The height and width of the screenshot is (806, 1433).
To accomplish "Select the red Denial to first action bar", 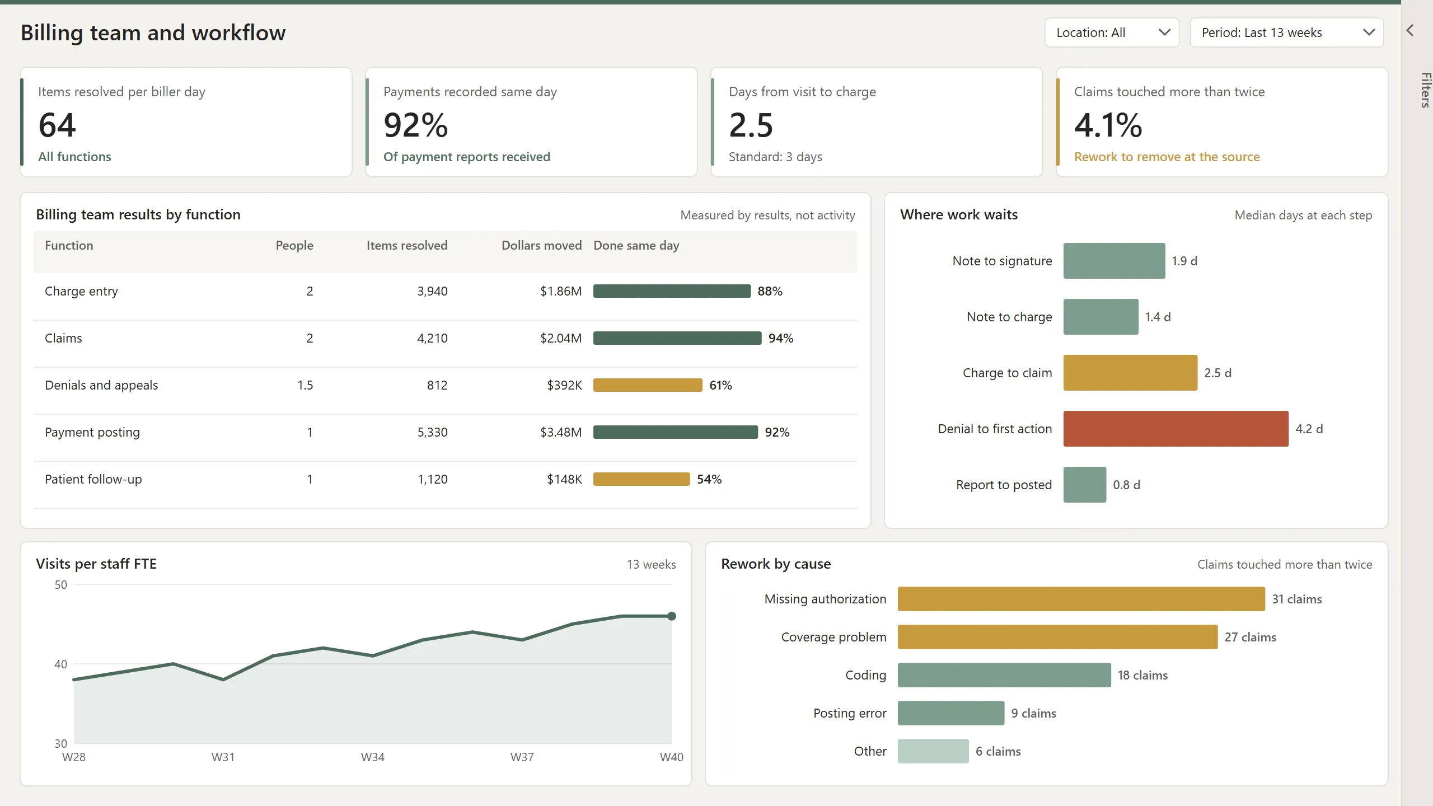I will click(x=1176, y=429).
